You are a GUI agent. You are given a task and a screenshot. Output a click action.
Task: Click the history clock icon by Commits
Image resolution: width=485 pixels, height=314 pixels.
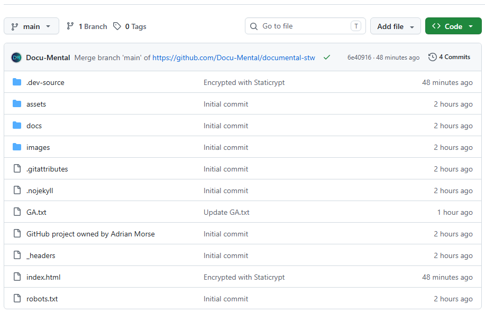(433, 57)
